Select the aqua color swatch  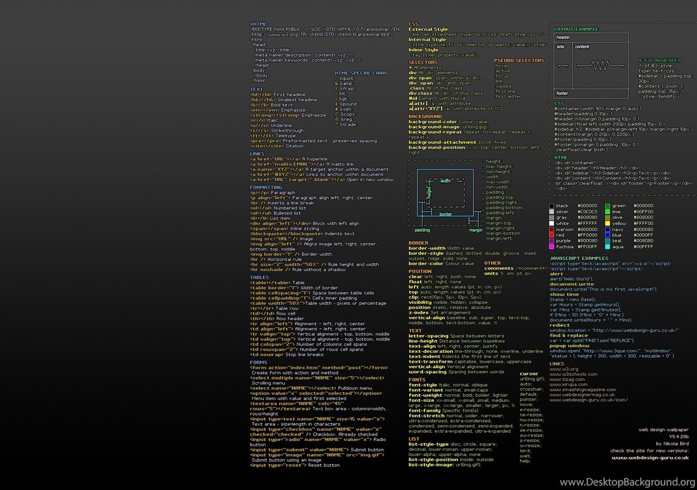coord(608,247)
